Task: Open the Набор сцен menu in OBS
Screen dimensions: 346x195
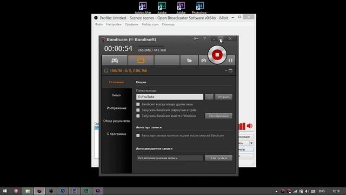Action: [x=150, y=24]
